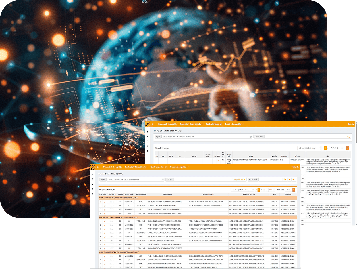Click the search magnifier icon in Danh sách Thông điệp filter bar

[285, 180]
